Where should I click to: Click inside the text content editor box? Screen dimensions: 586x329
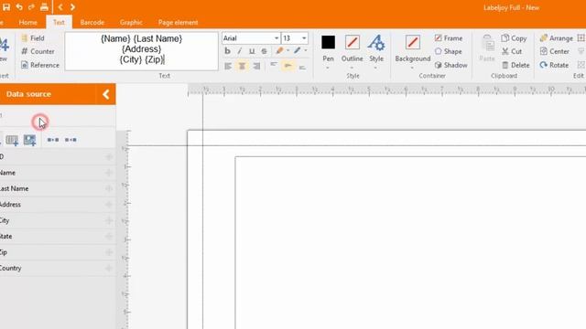click(141, 51)
